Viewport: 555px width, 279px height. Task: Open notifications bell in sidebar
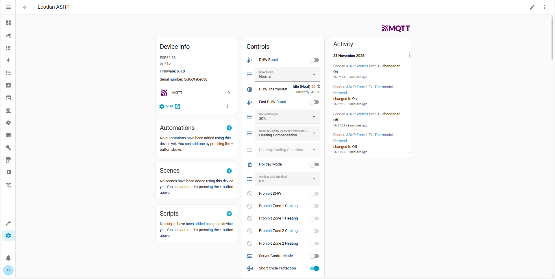click(8, 258)
